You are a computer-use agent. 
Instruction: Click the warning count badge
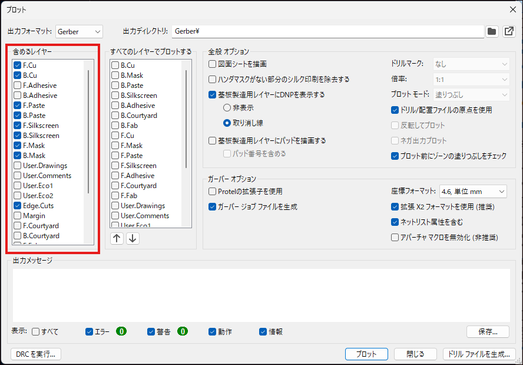pyautogui.click(x=183, y=331)
